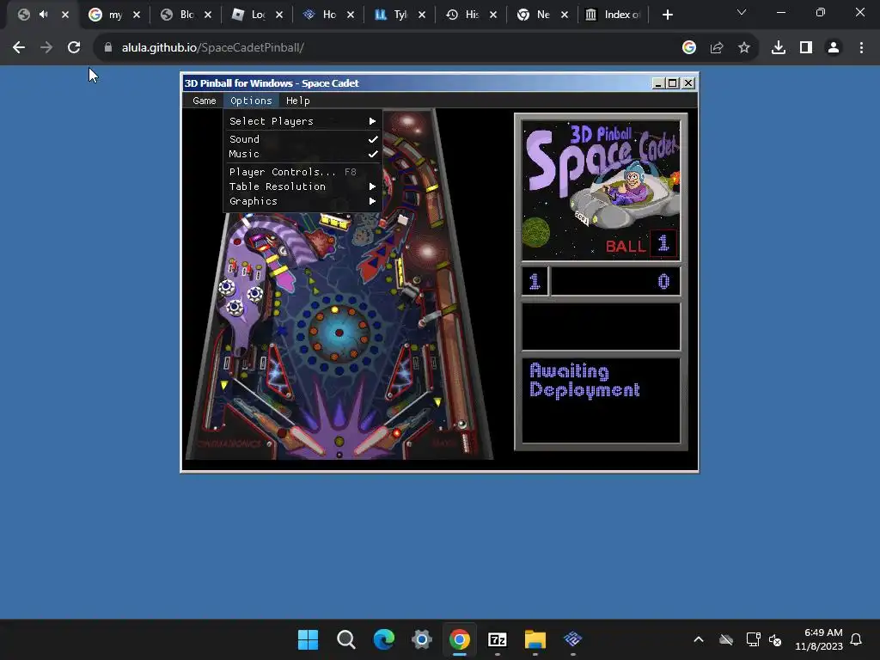
Task: Expand the Graphics submenu arrow
Action: 372,201
